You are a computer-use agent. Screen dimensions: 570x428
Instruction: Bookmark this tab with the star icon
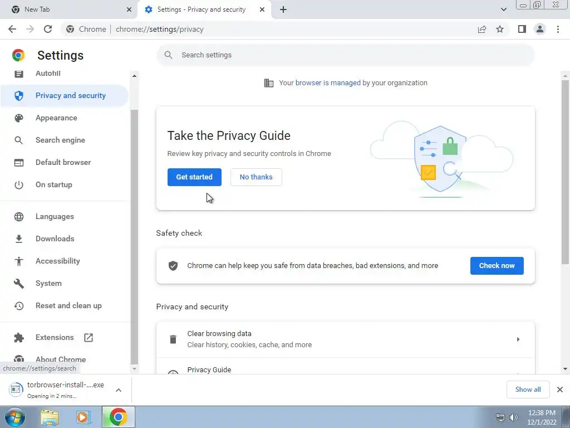pyautogui.click(x=500, y=29)
